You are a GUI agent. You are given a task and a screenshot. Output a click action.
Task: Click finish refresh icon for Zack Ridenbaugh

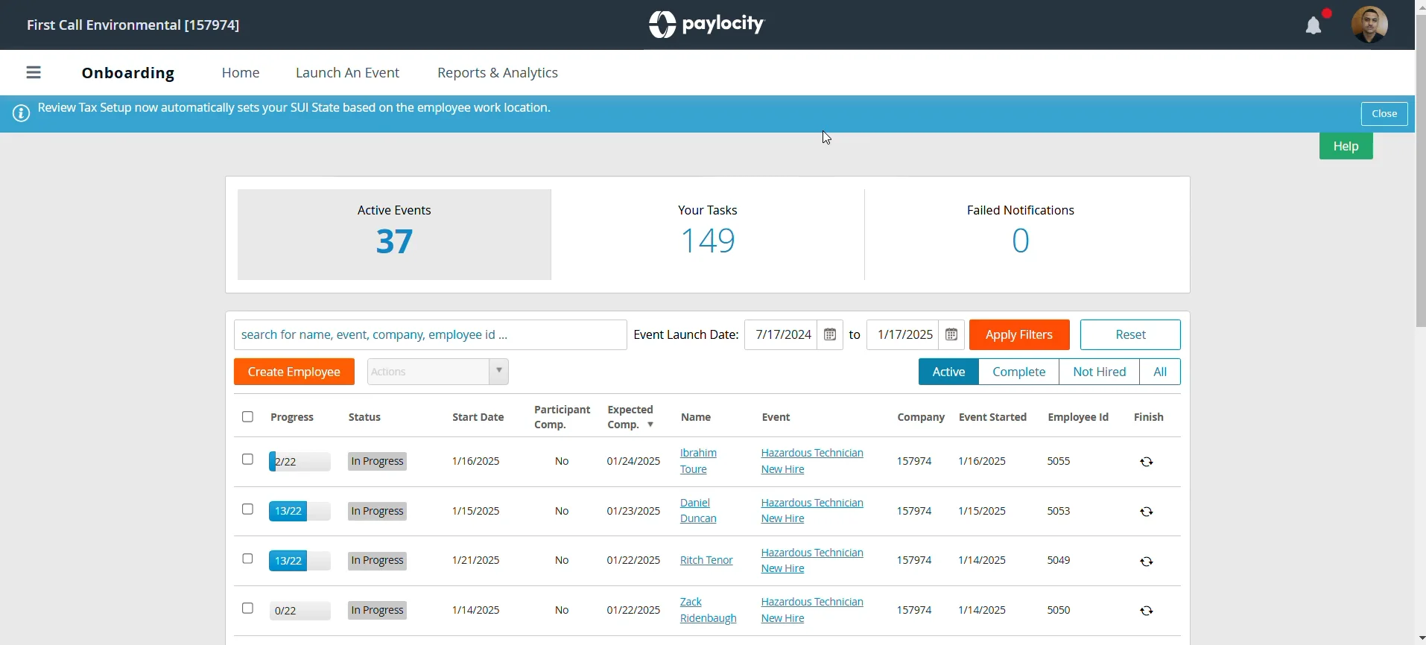click(1147, 611)
